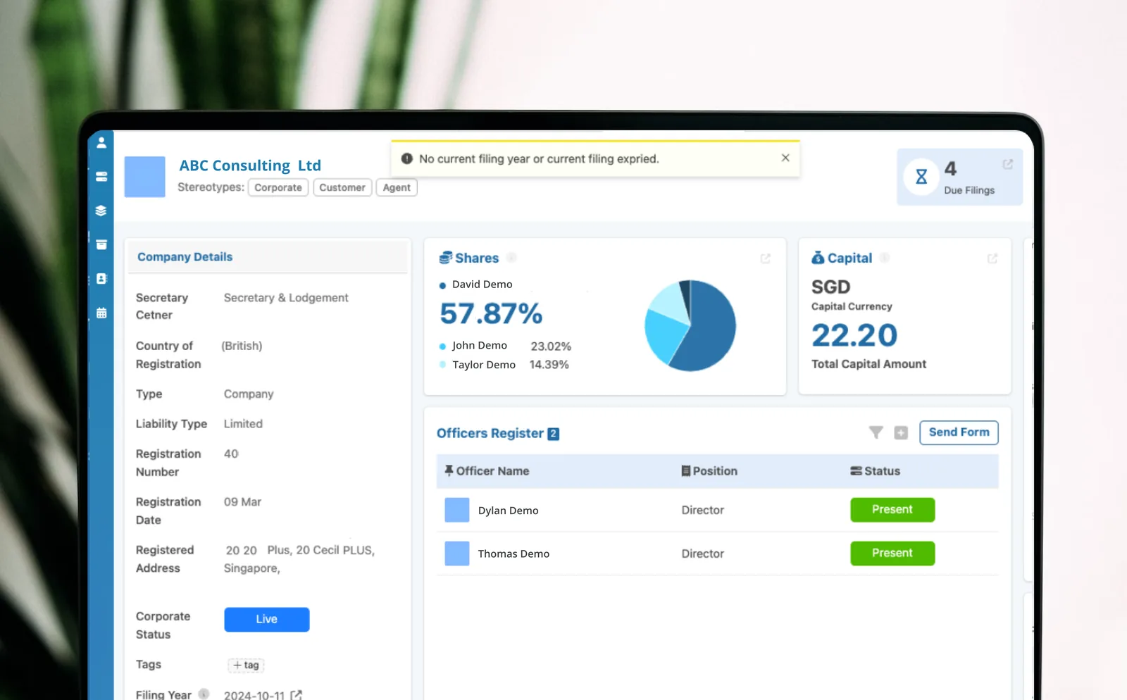Click Secretary & Lodgement value
1127x700 pixels.
286,298
